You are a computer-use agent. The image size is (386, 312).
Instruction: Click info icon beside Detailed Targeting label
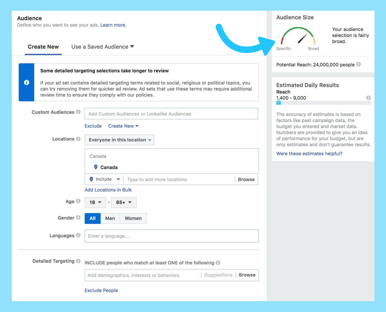pyautogui.click(x=78, y=261)
